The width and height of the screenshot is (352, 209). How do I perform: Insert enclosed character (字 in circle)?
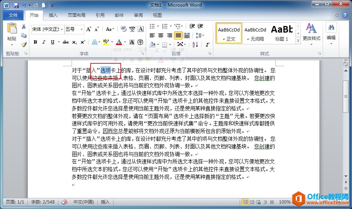click(x=140, y=42)
